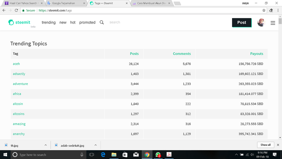Click the browser address bar URL
The width and height of the screenshot is (282, 159).
click(x=55, y=10)
